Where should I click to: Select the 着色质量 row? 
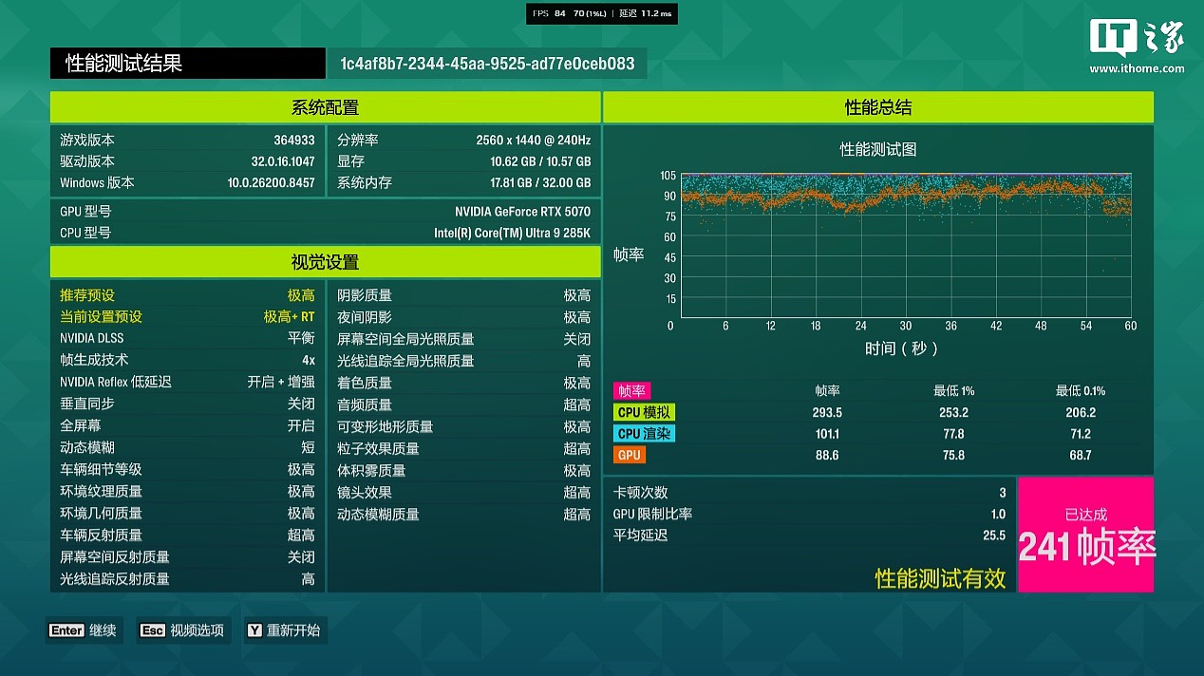(463, 383)
